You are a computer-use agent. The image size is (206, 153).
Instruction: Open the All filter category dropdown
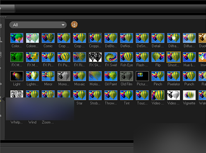38,25
